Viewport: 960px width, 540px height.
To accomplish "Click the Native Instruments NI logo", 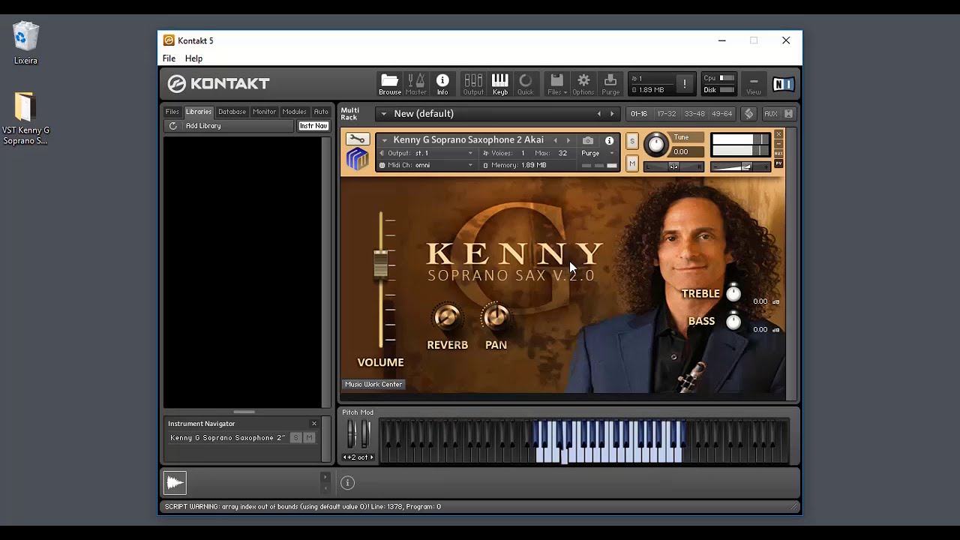I will pos(783,84).
